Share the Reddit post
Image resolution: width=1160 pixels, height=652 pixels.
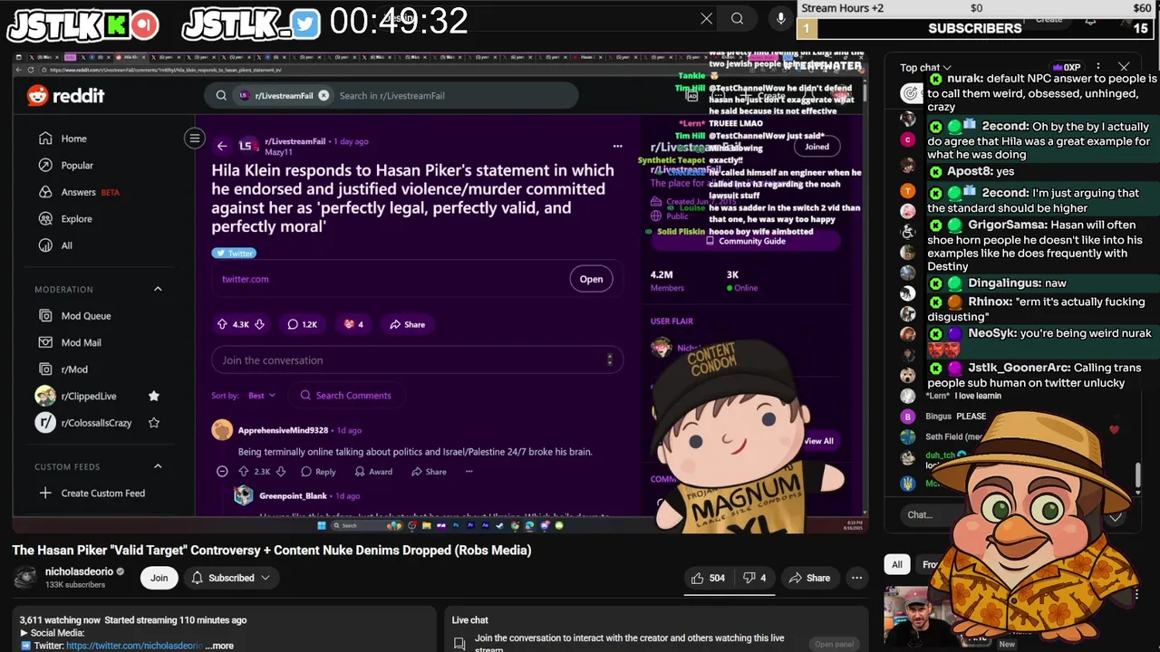tap(407, 324)
